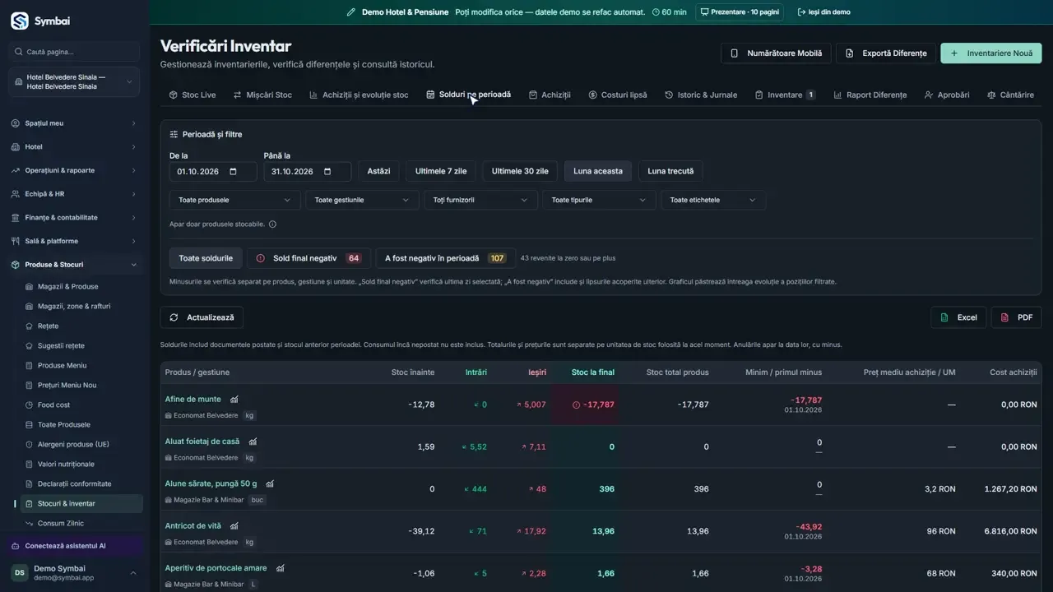Viewport: 1053px width, 592px height.
Task: Click the chart icon beside Alune sărate
Action: [270, 484]
